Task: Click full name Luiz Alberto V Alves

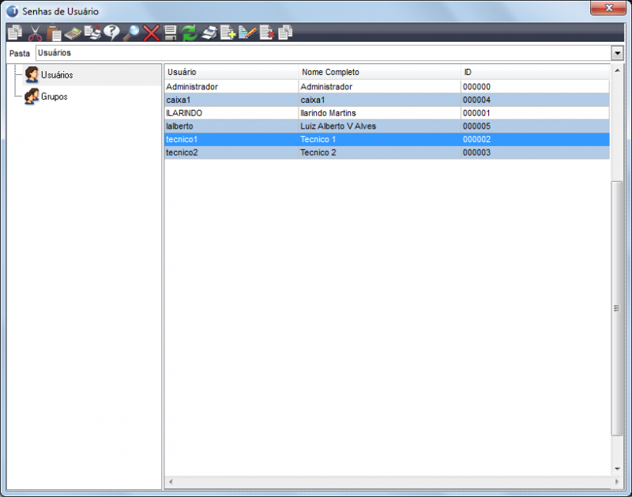Action: point(338,126)
